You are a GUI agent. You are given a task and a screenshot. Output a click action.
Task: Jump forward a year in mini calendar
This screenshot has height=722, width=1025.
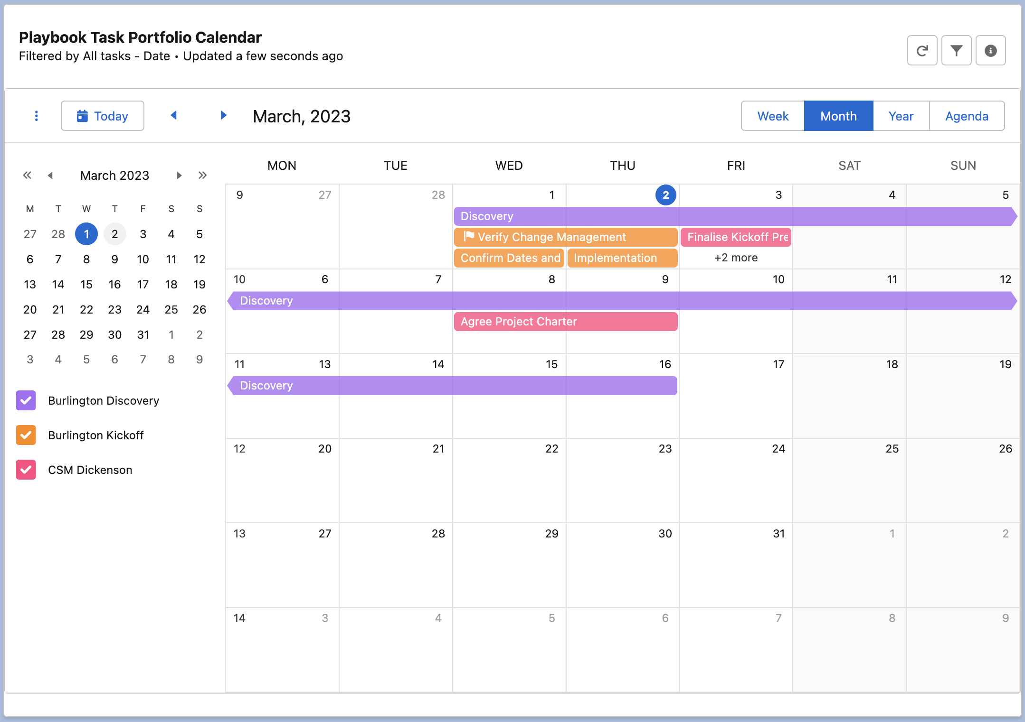203,175
